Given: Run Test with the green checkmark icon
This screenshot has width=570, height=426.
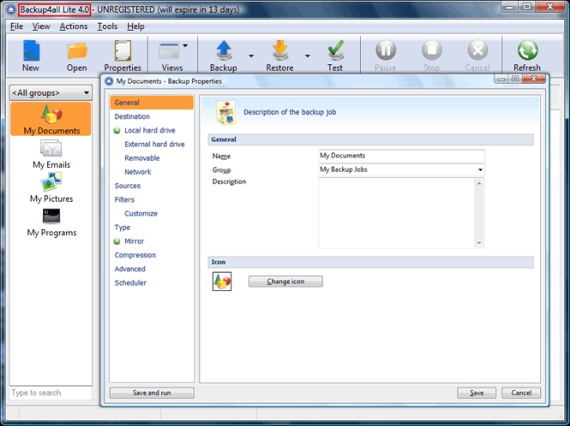Looking at the screenshot, I should click(335, 50).
